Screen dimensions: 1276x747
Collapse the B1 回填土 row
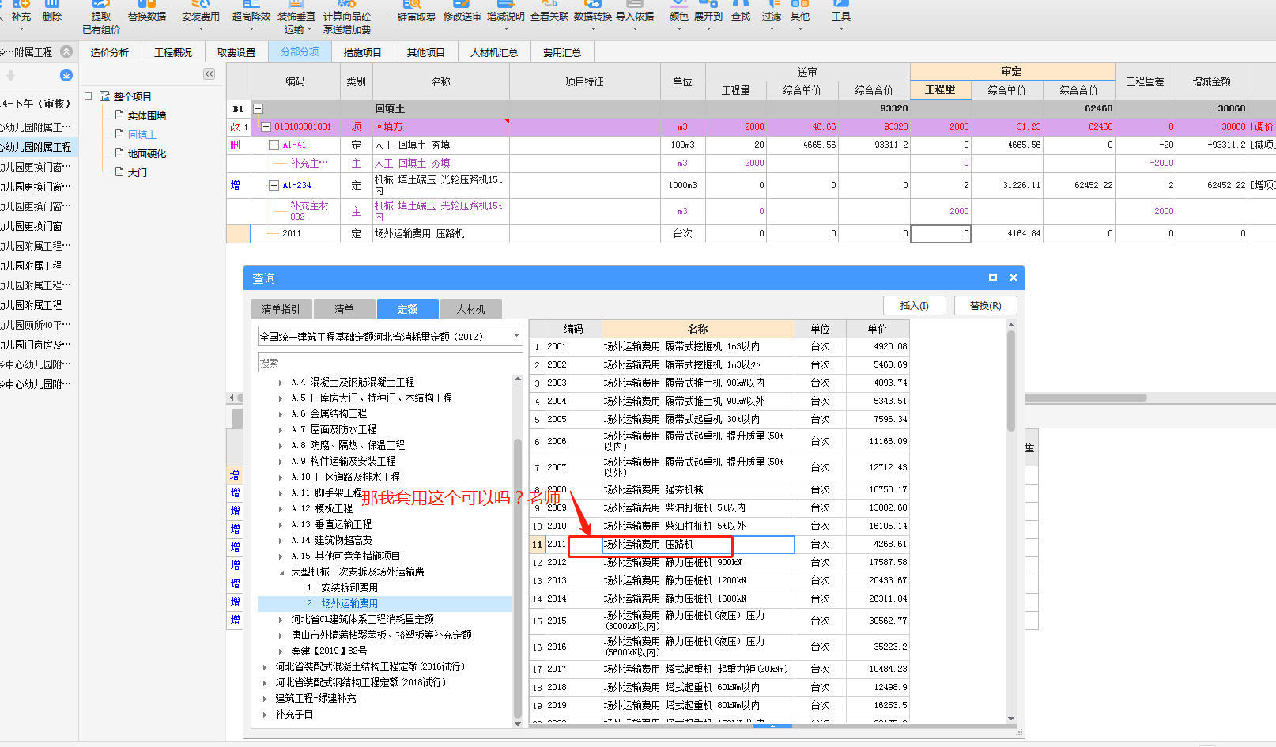[x=258, y=108]
